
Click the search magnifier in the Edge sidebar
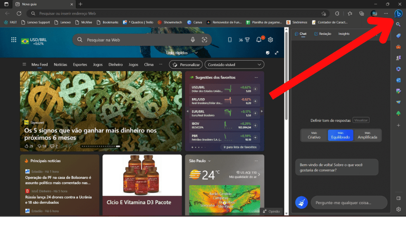click(398, 24)
